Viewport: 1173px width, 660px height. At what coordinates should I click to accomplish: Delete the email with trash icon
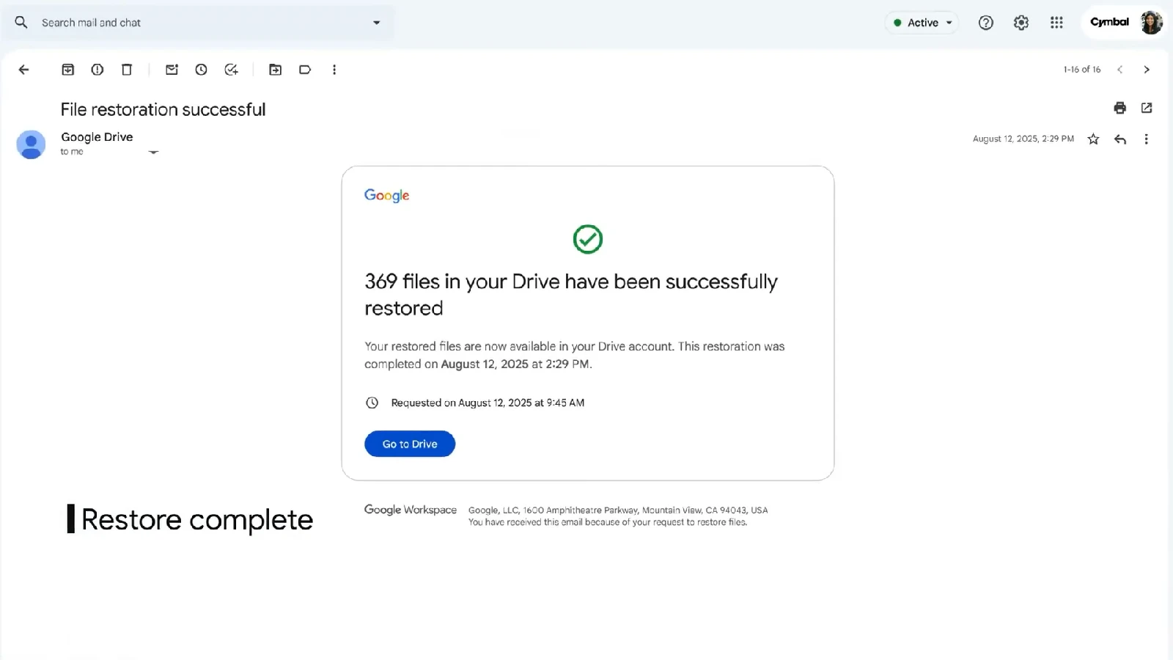tap(127, 70)
